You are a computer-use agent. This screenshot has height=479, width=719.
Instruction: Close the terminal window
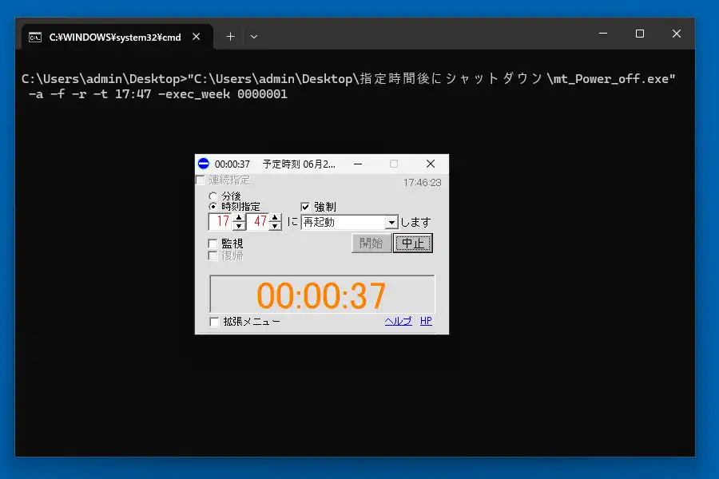point(677,34)
